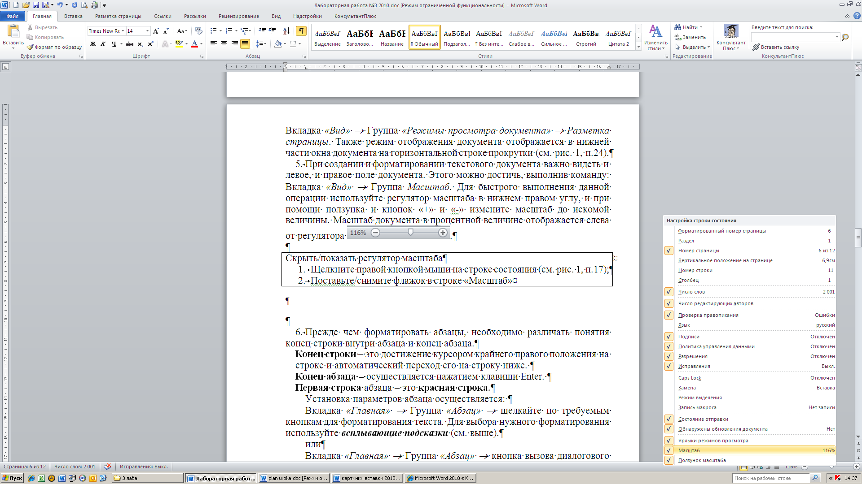The image size is (862, 484).
Task: Center the paragraph text
Action: click(x=224, y=44)
